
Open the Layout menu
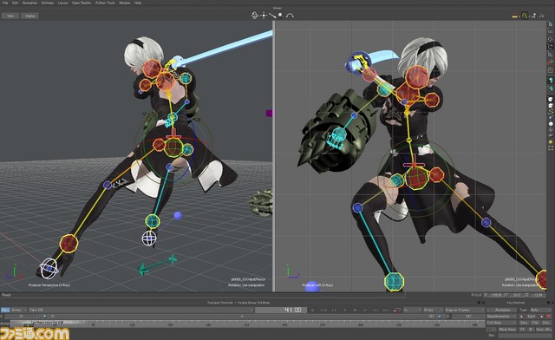62,3
